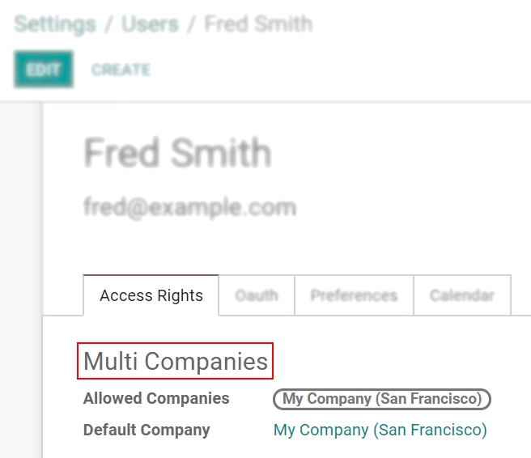Image resolution: width=531 pixels, height=458 pixels.
Task: Navigate to Users breadcrumb link
Action: pyautogui.click(x=150, y=23)
